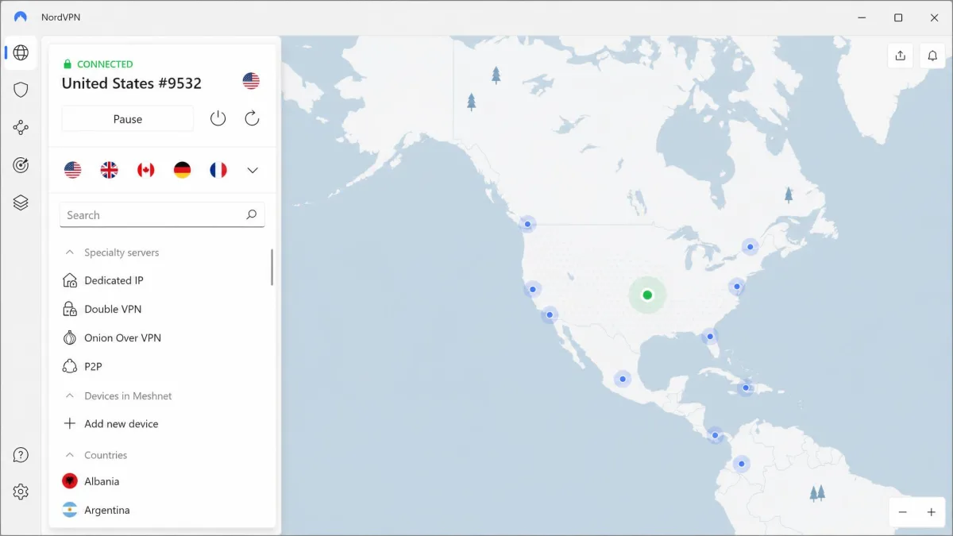Screen dimensions: 953x536
Task: Click the search magnifier icon
Action: (251, 214)
